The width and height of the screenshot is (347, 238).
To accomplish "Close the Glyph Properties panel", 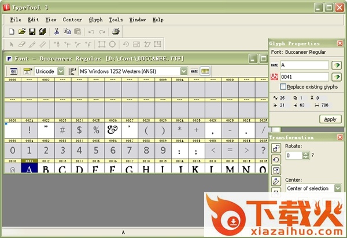I will pos(340,43).
